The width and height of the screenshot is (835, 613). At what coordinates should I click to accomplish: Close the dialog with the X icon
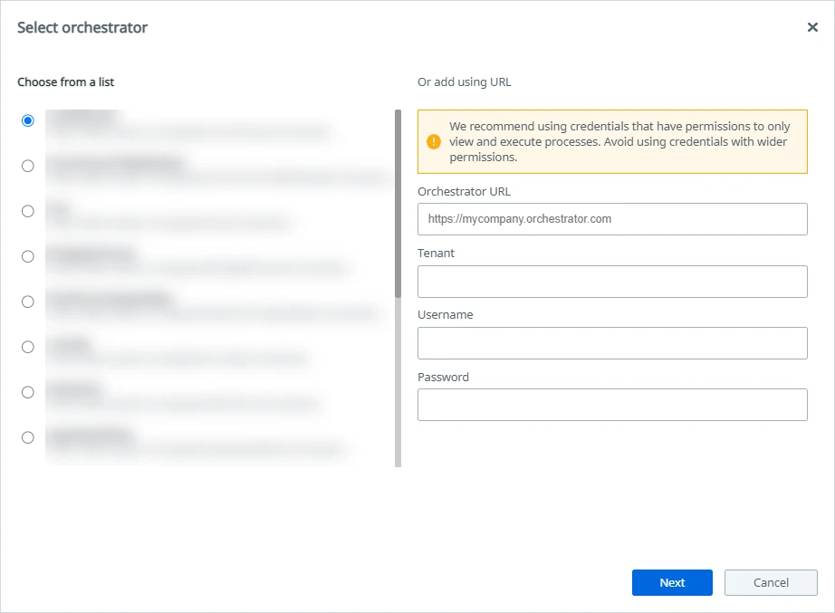click(x=812, y=27)
